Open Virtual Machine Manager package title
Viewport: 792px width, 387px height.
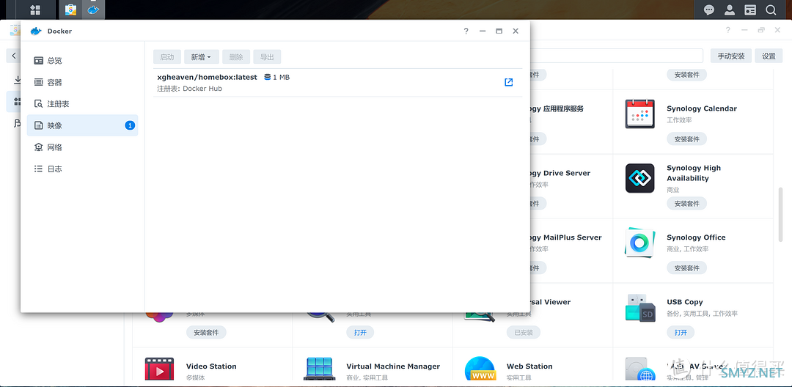393,366
